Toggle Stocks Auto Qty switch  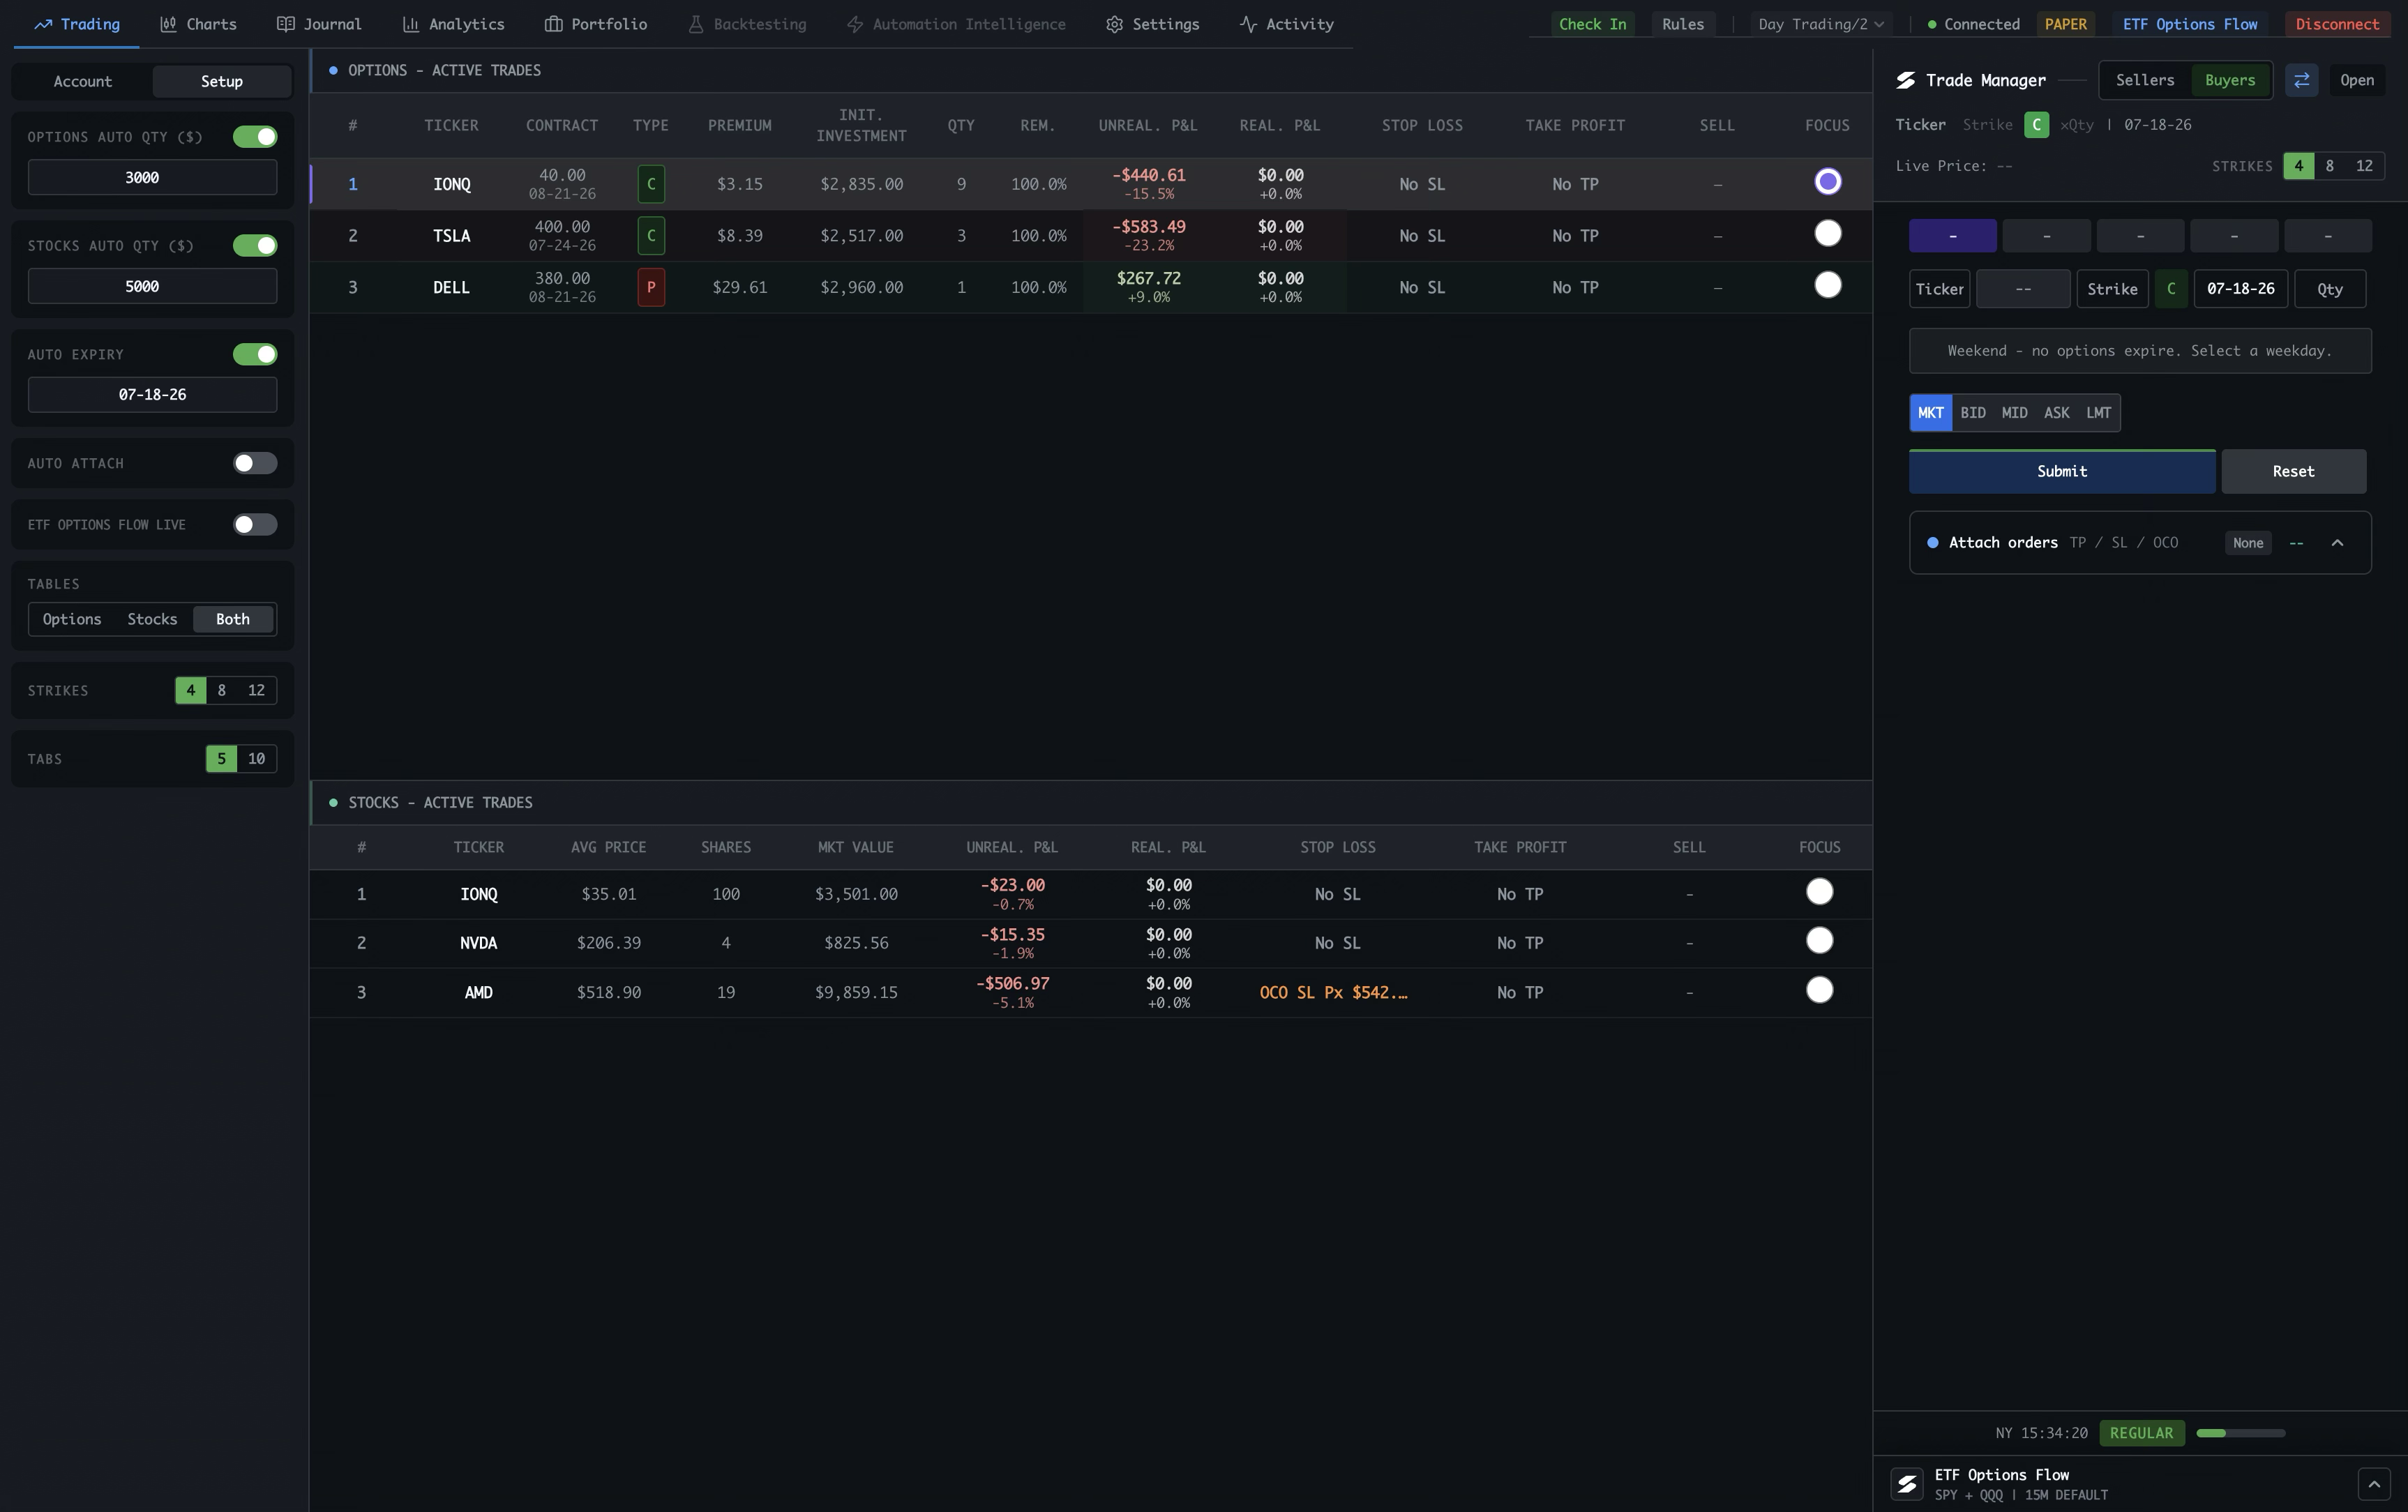[x=255, y=246]
